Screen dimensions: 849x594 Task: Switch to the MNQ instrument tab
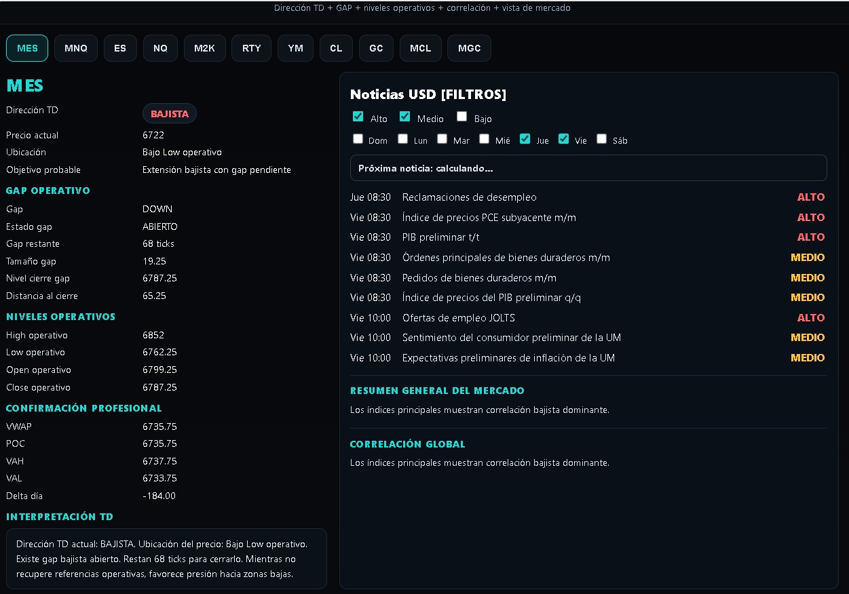pos(76,48)
